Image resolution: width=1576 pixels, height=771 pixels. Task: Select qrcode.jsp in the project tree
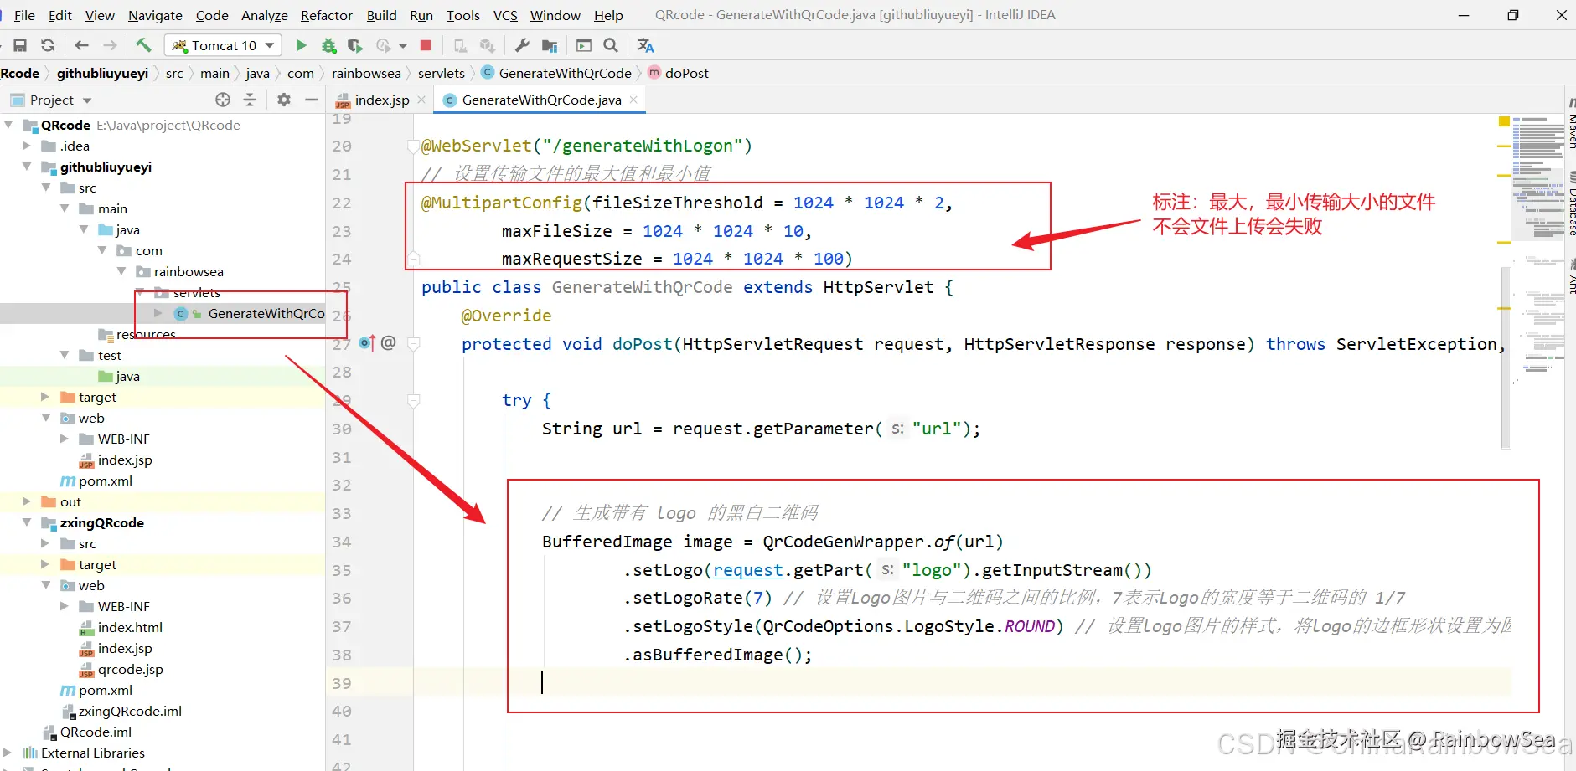click(x=130, y=669)
